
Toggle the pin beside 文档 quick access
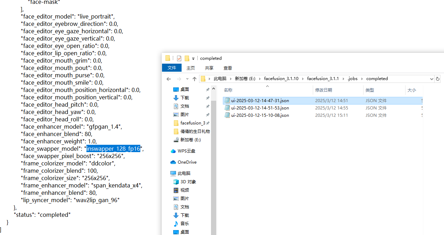pos(207,106)
